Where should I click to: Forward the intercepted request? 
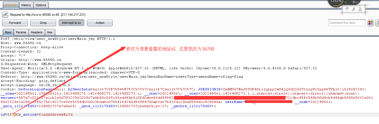coord(15,23)
